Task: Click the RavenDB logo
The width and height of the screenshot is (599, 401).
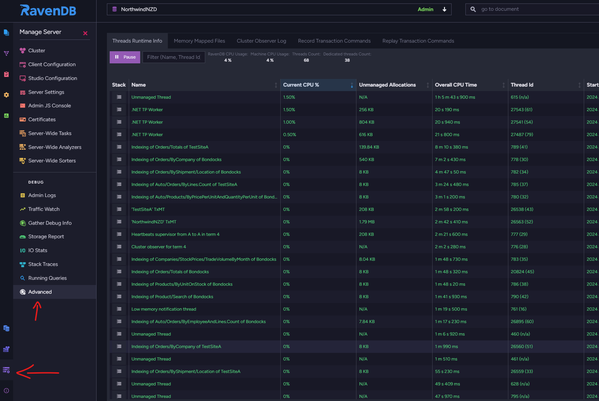Action: point(48,10)
